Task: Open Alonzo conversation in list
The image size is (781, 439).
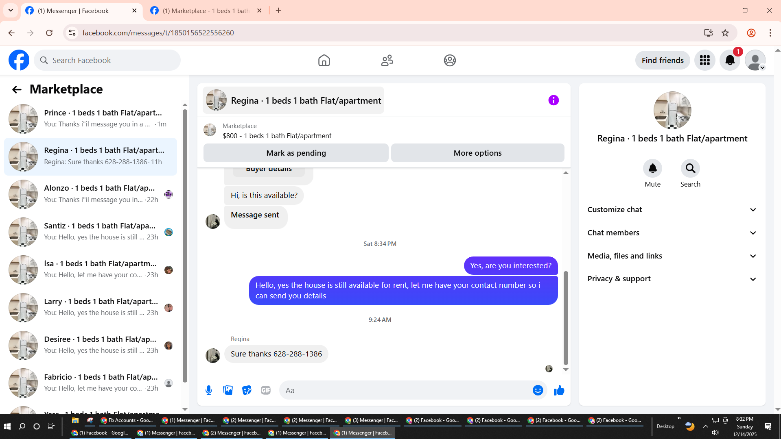Action: [90, 194]
